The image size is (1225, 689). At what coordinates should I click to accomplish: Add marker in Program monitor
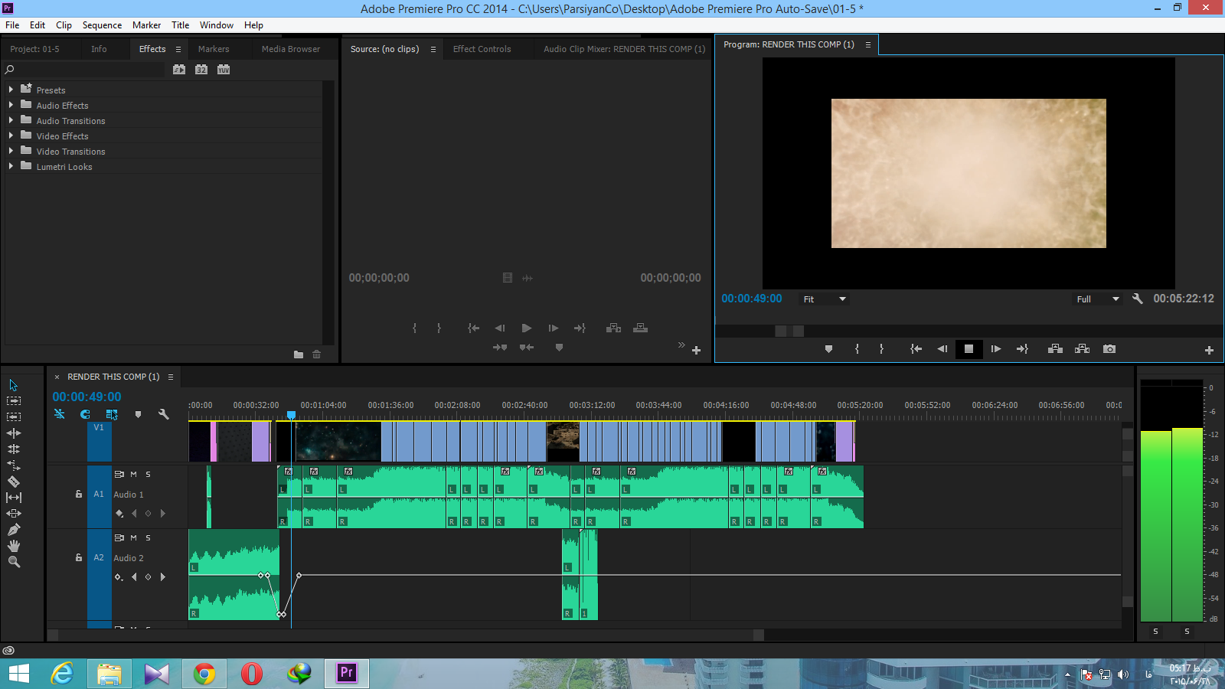pyautogui.click(x=828, y=349)
